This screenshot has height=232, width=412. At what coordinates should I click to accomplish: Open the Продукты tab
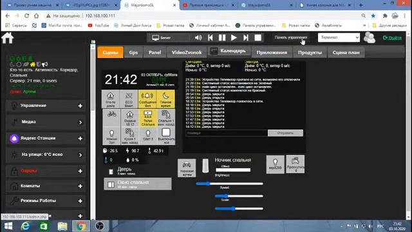[x=310, y=52]
